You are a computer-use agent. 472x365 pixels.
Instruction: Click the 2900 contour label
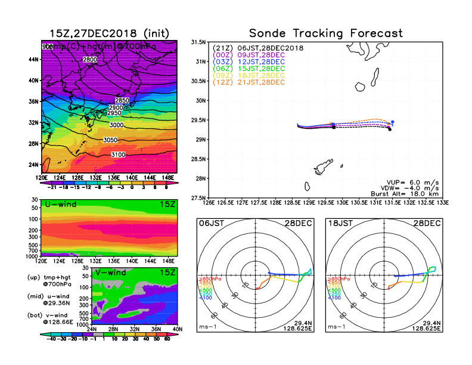116,107
